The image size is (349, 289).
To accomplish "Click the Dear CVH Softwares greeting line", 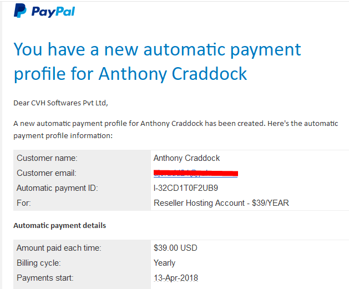I will coord(60,103).
